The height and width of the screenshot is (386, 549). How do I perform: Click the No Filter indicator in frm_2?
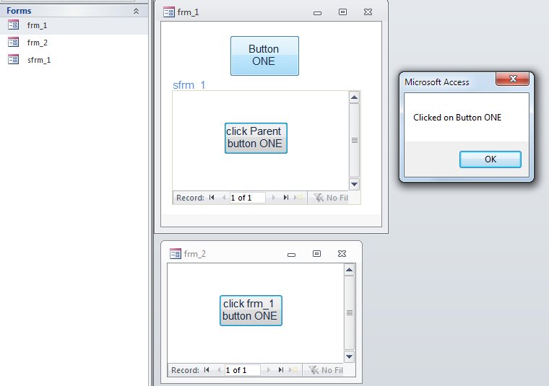pos(326,370)
